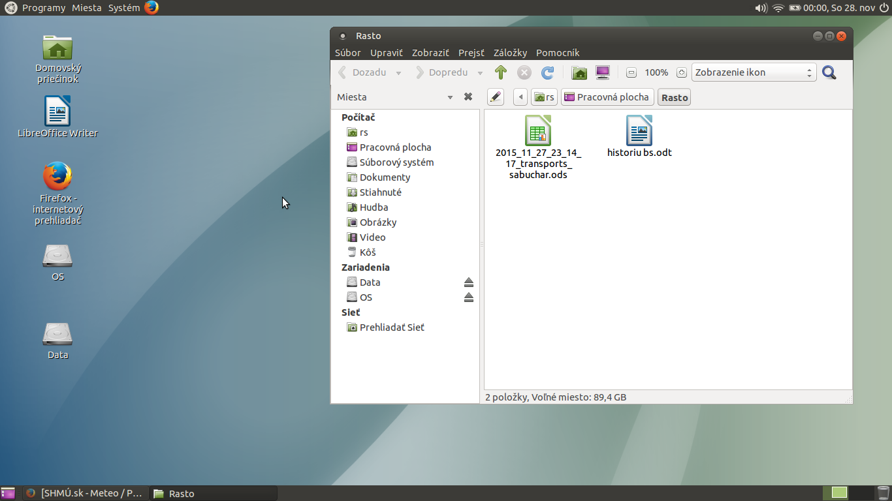Select Pracovná plocha in the sidebar
Screen dimensions: 892x501
pos(406,147)
